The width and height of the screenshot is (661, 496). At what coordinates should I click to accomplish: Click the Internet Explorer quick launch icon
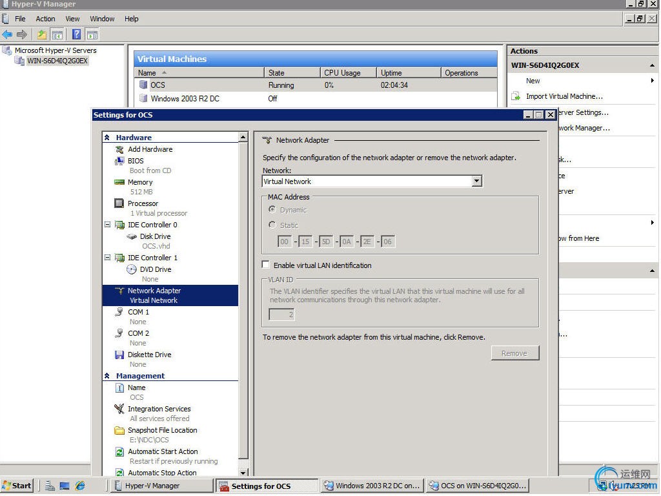(x=80, y=486)
